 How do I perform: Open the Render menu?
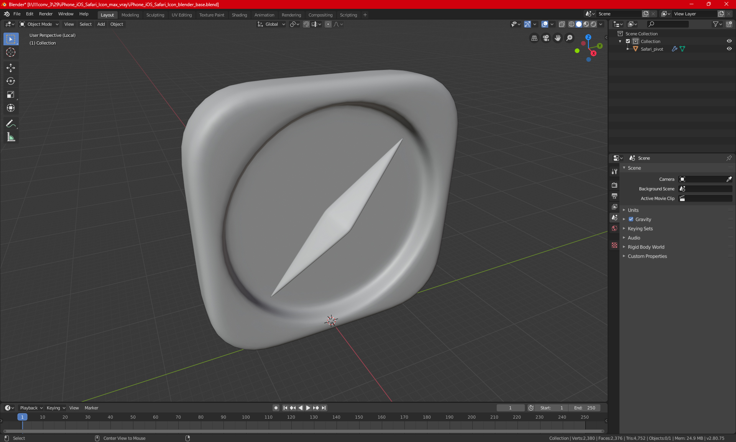tap(46, 14)
